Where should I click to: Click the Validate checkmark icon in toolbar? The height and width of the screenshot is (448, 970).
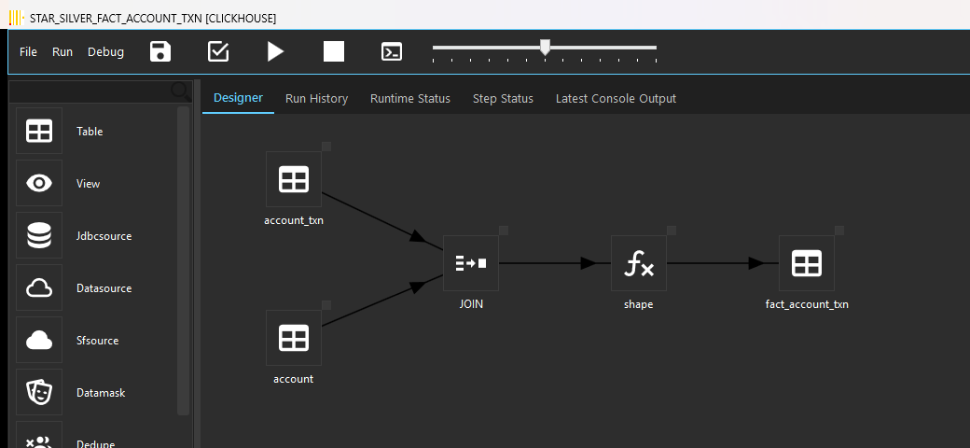coord(218,51)
